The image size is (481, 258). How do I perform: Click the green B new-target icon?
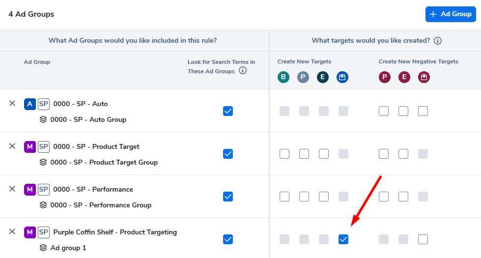(x=283, y=77)
